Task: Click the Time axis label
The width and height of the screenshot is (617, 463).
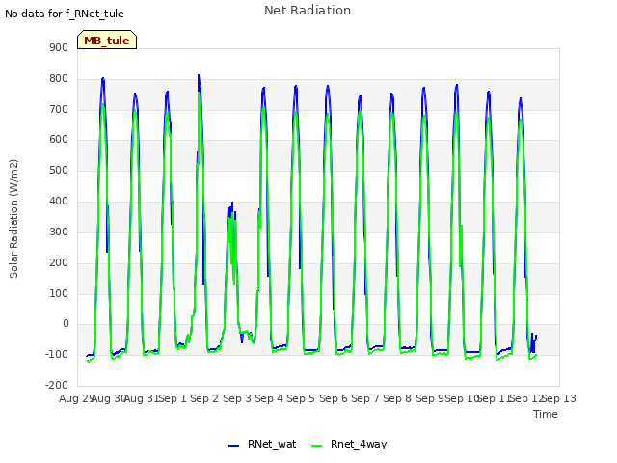Action: [546, 414]
